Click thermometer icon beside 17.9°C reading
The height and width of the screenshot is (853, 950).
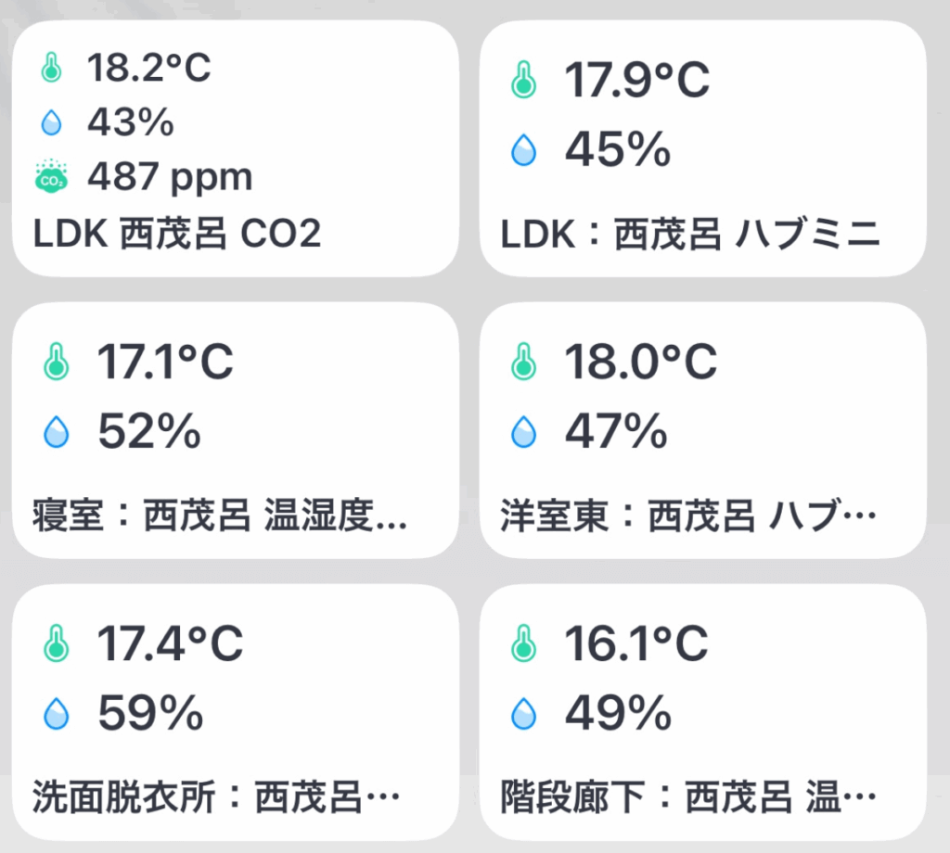[524, 82]
